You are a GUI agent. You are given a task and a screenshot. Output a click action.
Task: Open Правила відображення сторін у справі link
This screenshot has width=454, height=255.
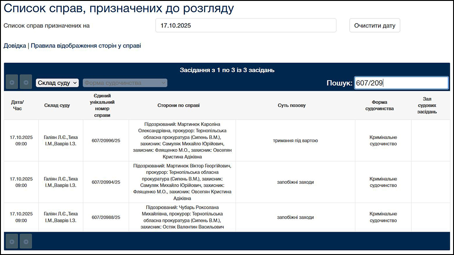86,46
